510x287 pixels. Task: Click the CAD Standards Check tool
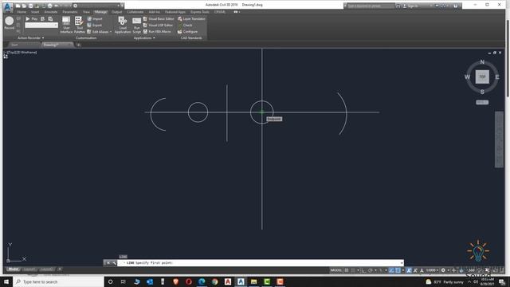(x=185, y=25)
